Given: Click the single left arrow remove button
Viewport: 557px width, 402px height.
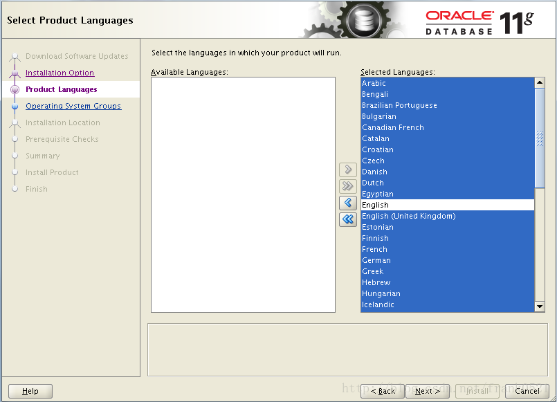Looking at the screenshot, I should pyautogui.click(x=348, y=203).
